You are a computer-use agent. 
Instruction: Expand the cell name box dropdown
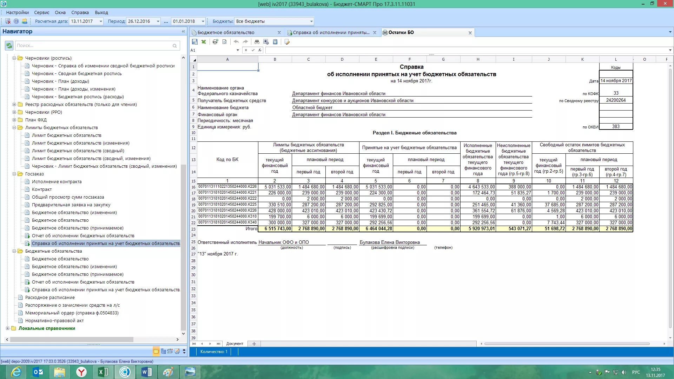click(x=238, y=50)
